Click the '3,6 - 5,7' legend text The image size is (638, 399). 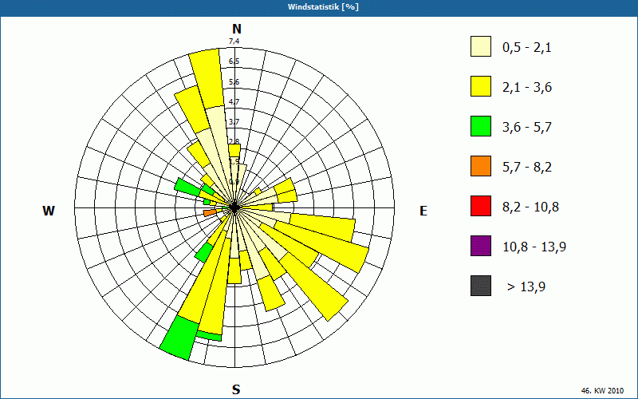527,128
